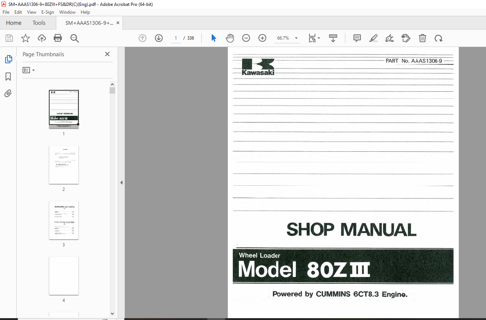Open the File menu

coord(6,12)
